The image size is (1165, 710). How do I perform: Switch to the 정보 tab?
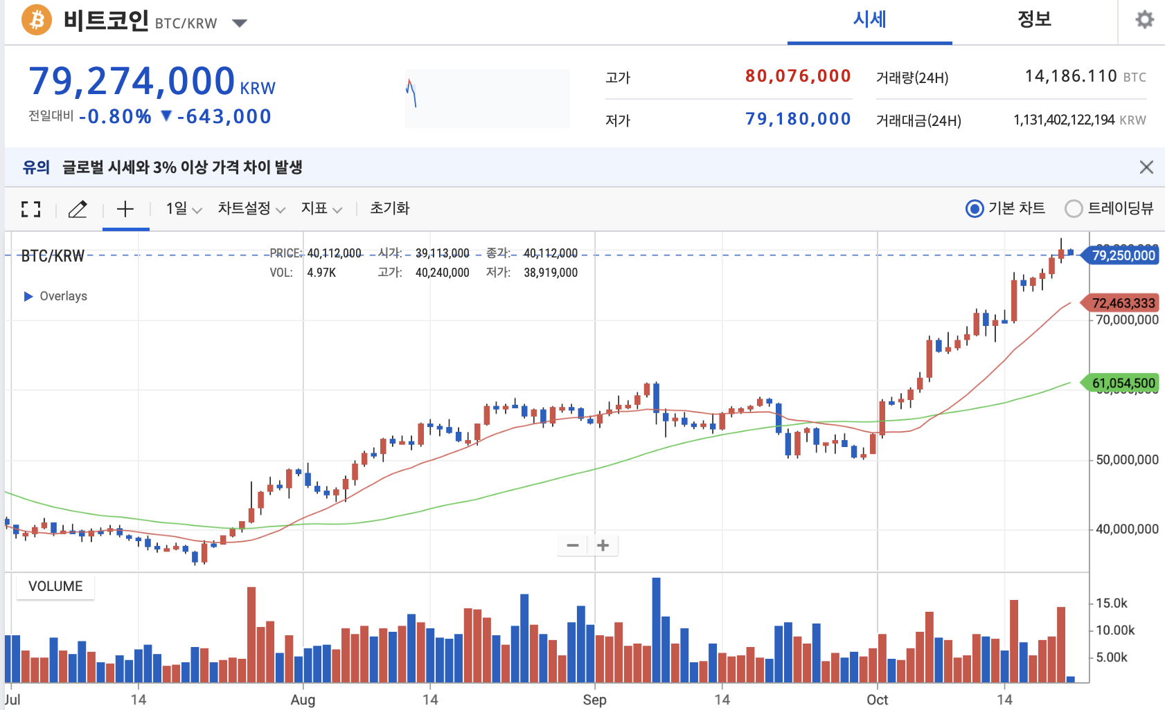tap(1034, 19)
